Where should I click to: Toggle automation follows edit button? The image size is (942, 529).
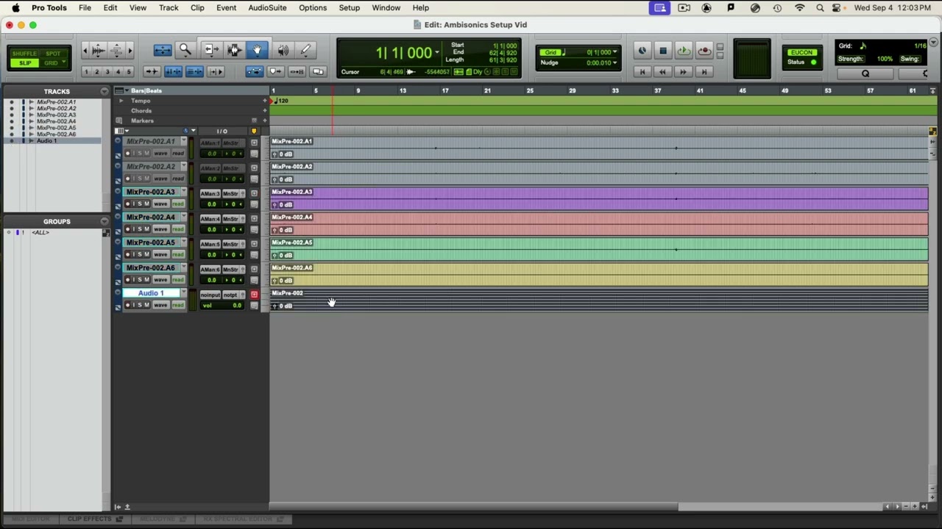click(x=255, y=71)
